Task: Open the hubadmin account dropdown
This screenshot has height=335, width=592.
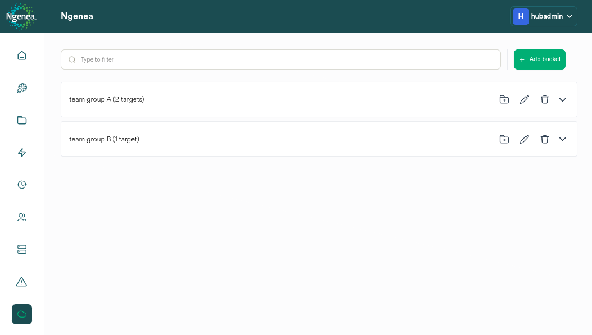Action: click(x=543, y=16)
